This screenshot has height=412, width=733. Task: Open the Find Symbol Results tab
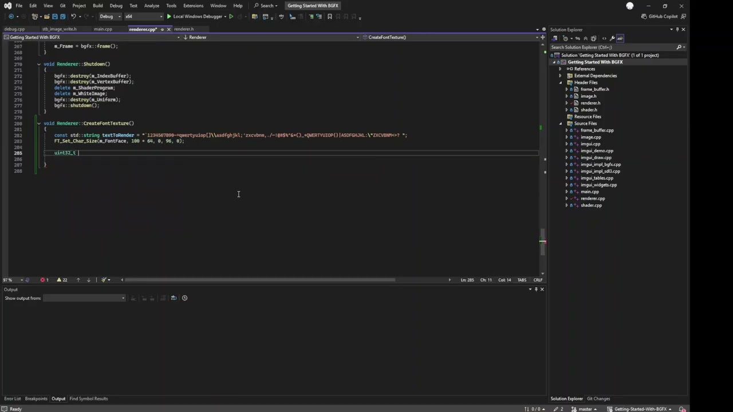coord(88,399)
